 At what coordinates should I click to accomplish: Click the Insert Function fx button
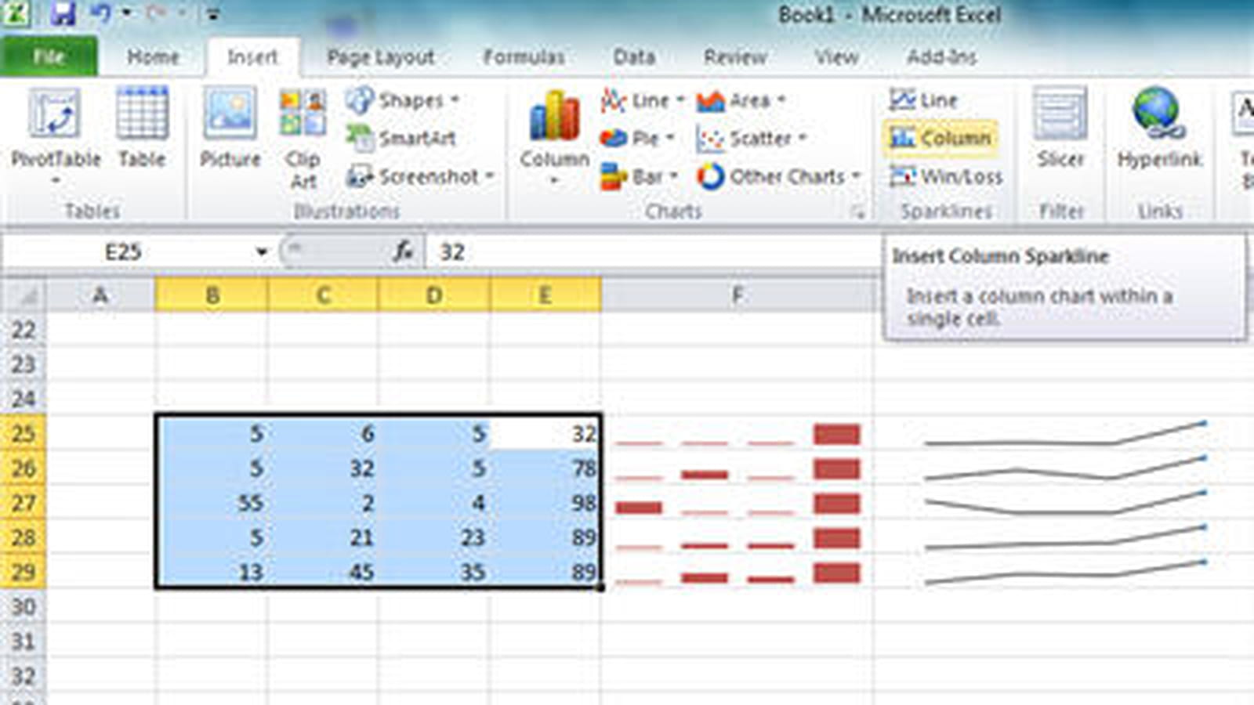point(403,251)
